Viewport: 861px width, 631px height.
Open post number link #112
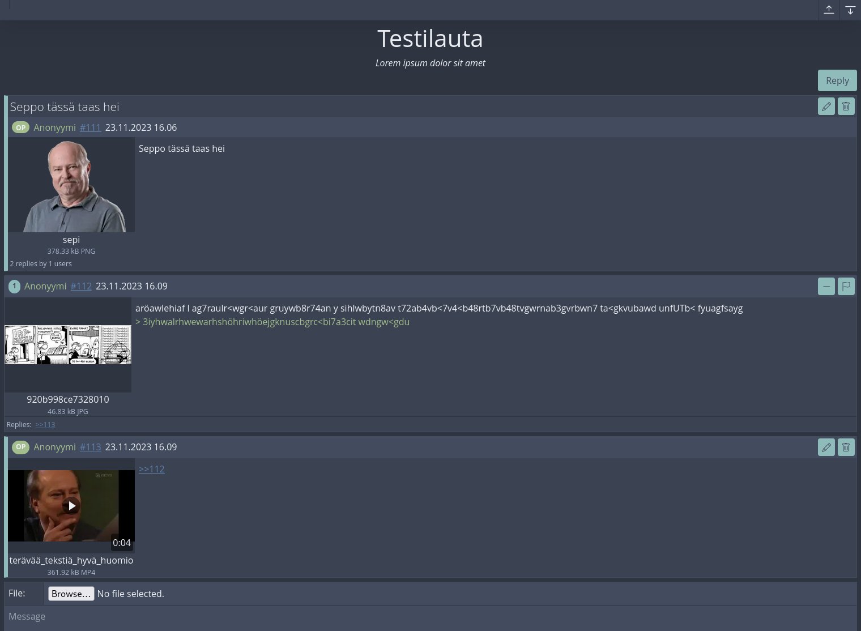(x=81, y=286)
